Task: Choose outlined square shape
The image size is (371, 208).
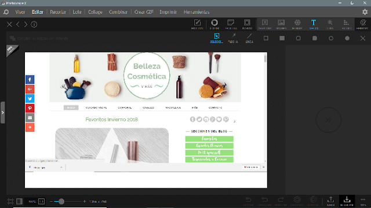Action: (265, 38)
